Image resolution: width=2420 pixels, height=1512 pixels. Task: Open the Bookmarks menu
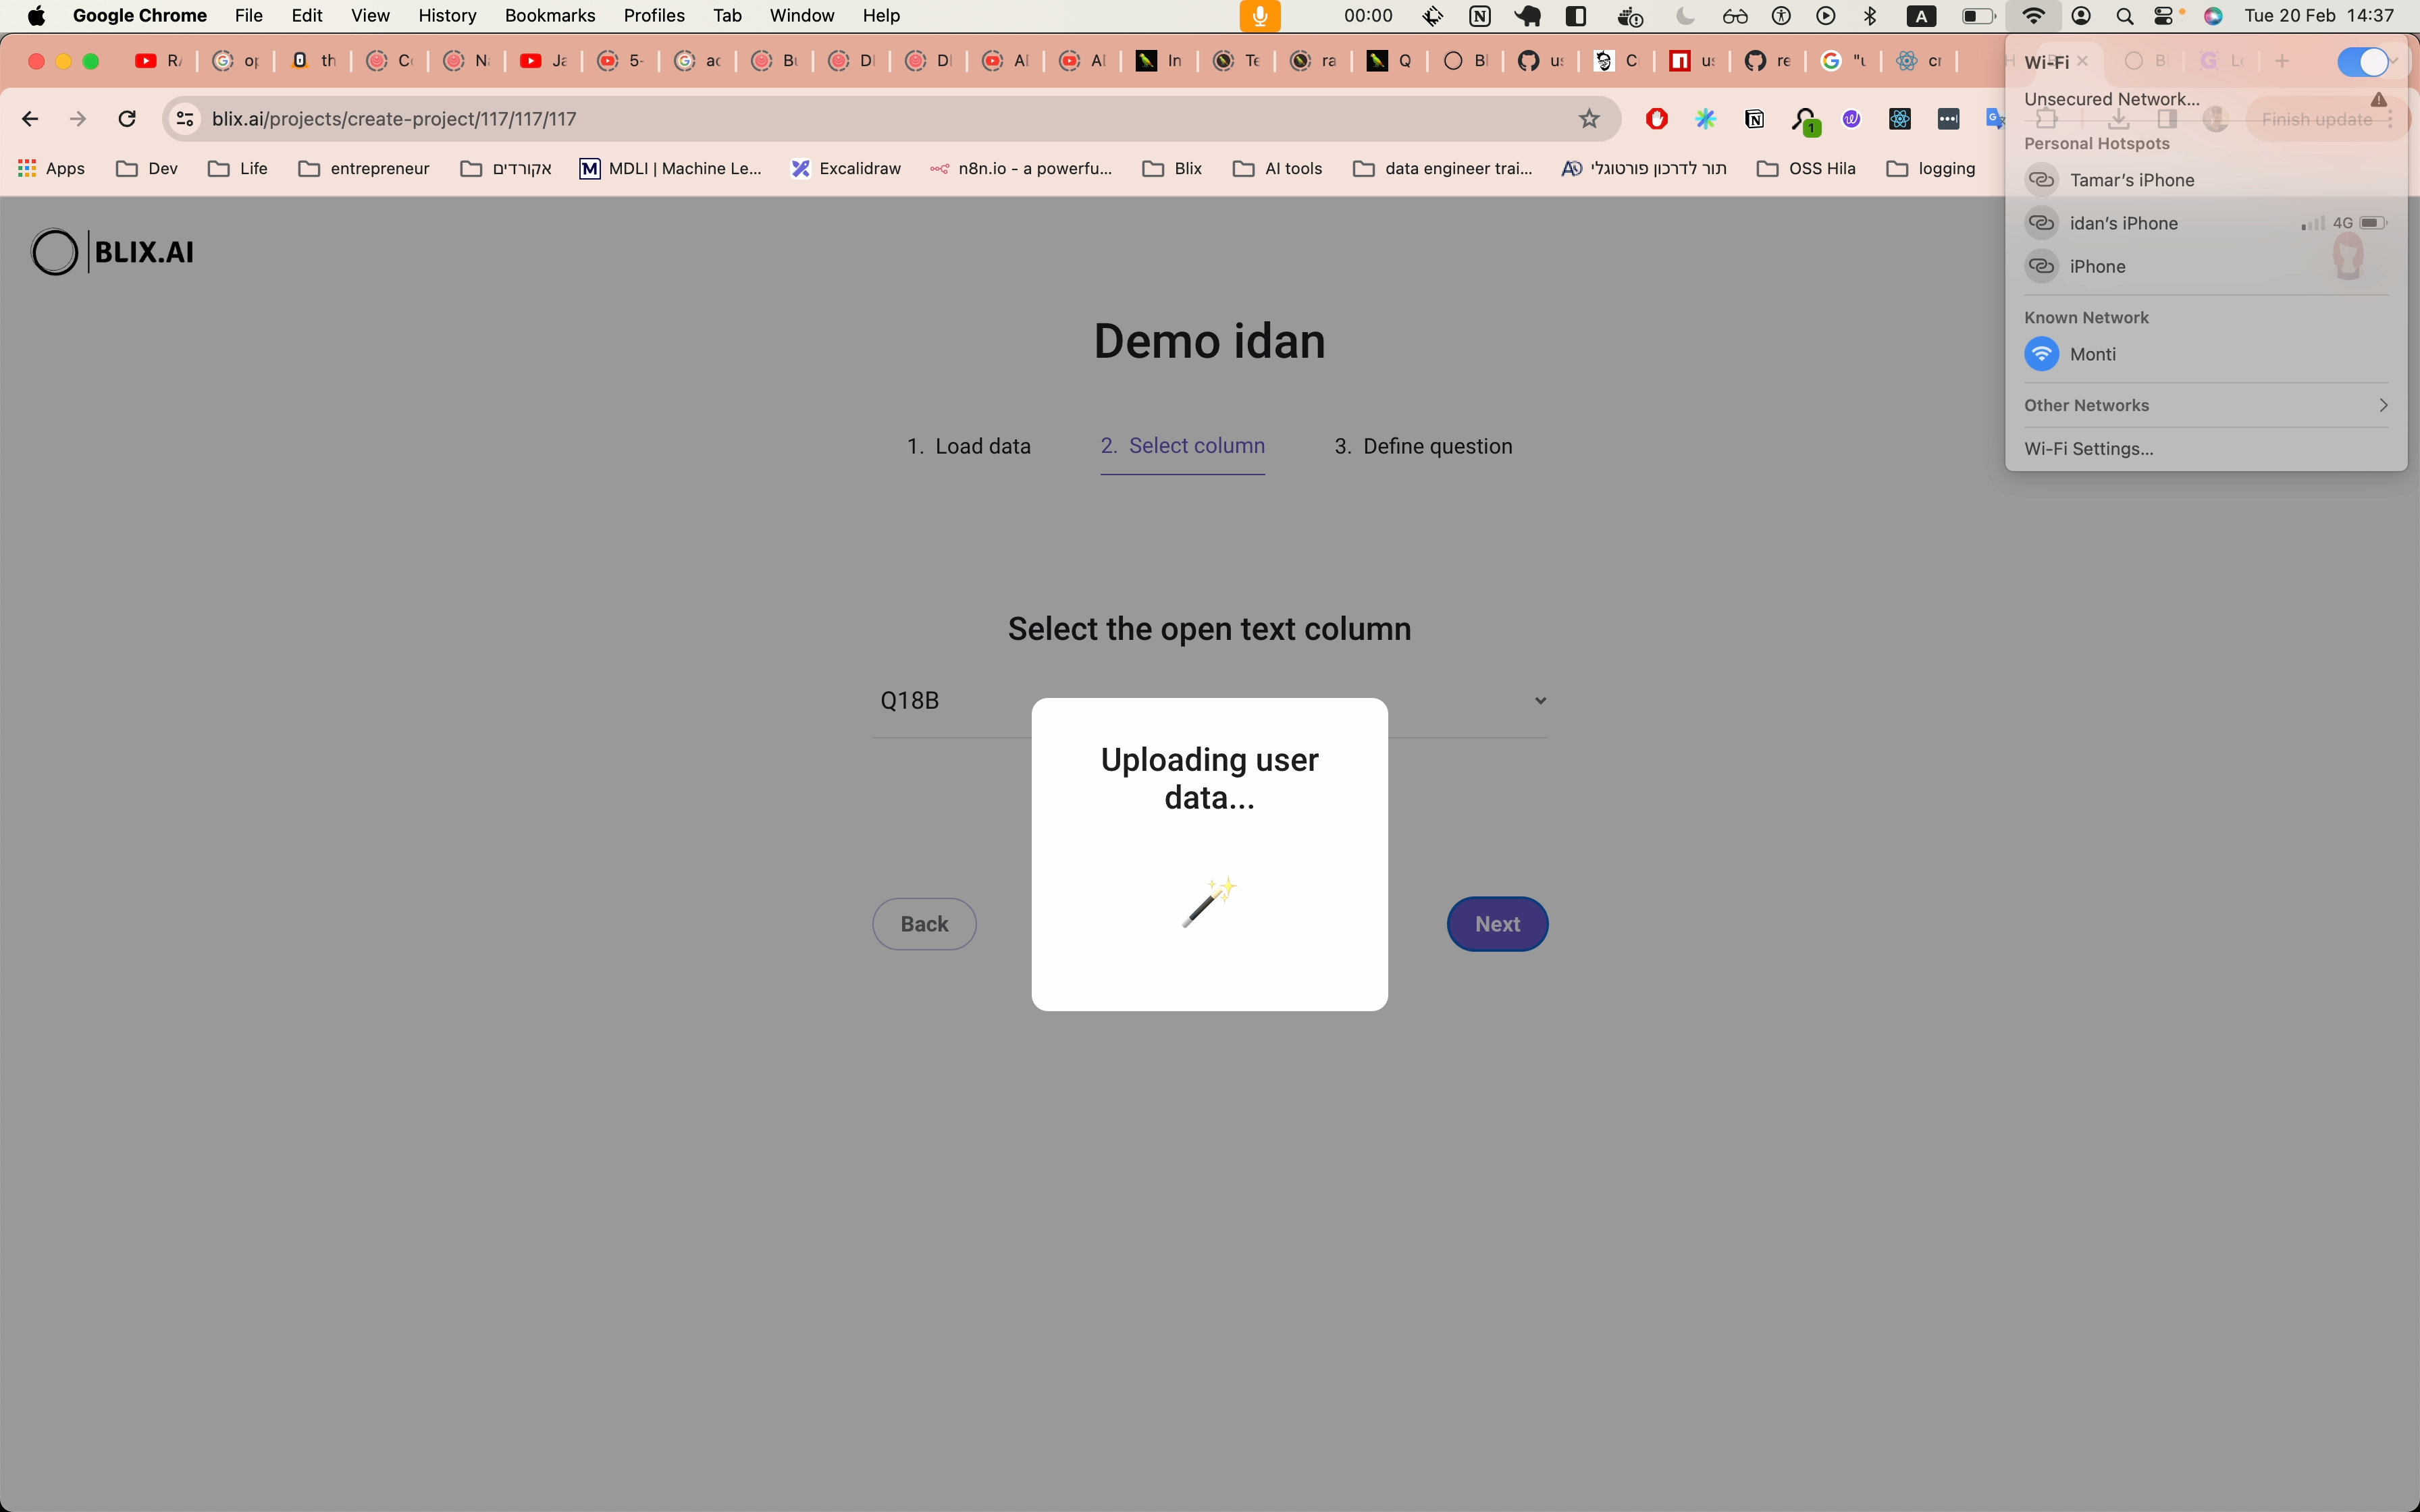point(550,16)
